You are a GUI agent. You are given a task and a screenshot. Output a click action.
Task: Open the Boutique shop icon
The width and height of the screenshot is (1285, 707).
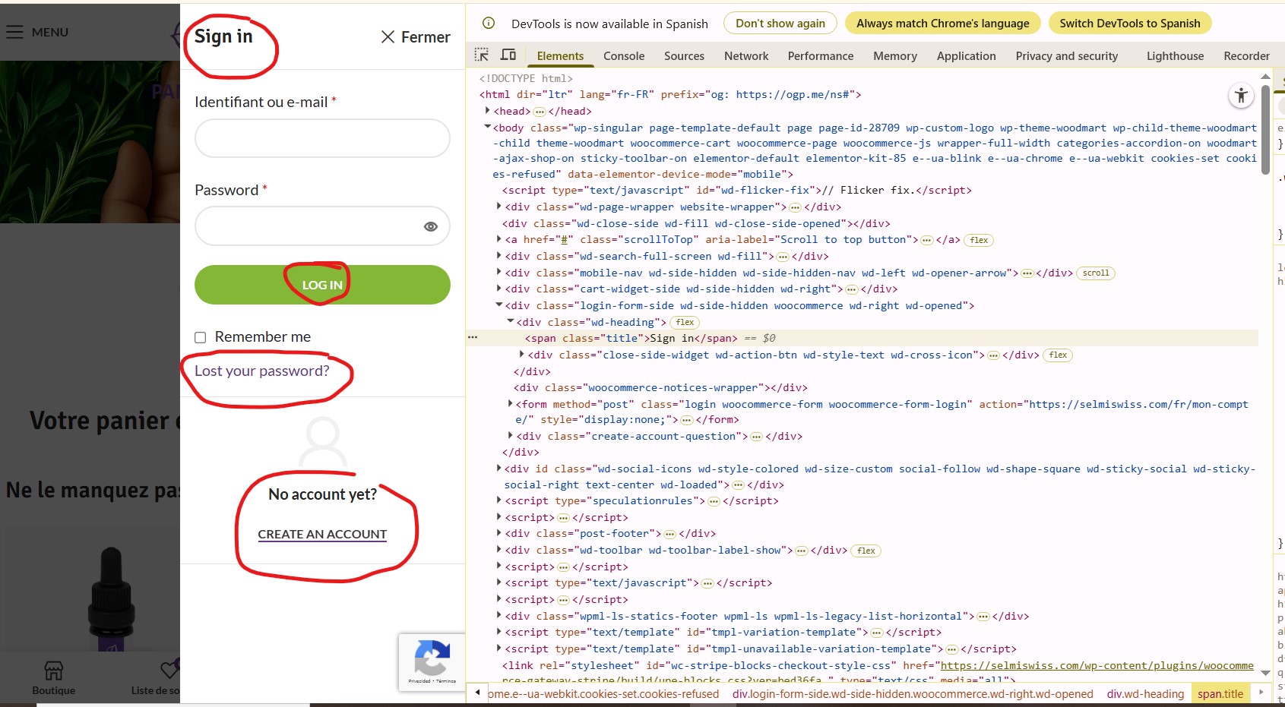tap(53, 671)
